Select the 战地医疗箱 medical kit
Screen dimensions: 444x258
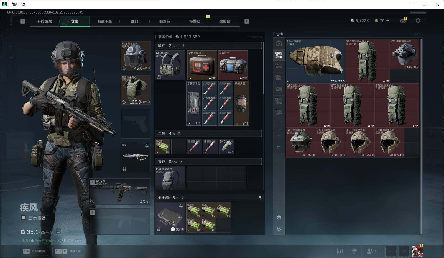coord(202,65)
